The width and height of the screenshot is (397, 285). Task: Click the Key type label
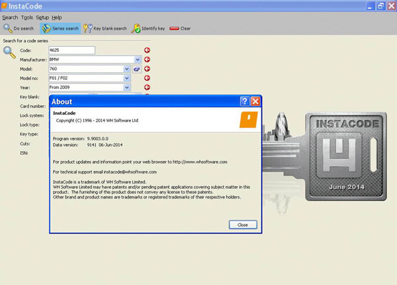coord(29,134)
